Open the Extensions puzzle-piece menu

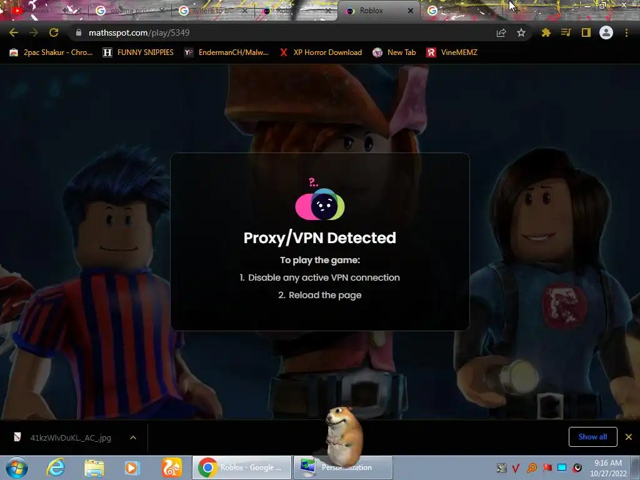pyautogui.click(x=546, y=32)
